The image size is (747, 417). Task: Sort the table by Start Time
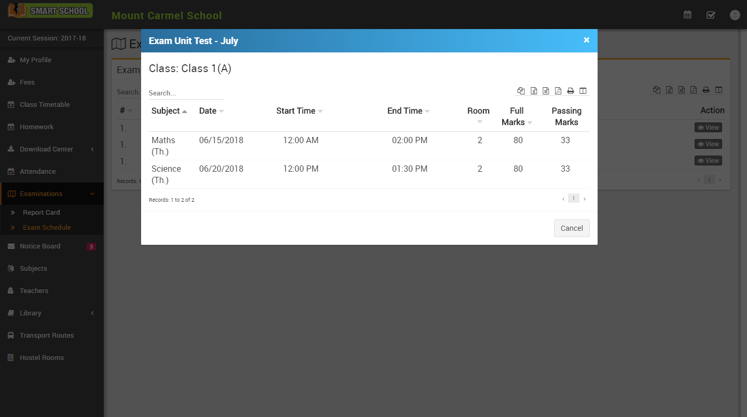[x=299, y=111]
